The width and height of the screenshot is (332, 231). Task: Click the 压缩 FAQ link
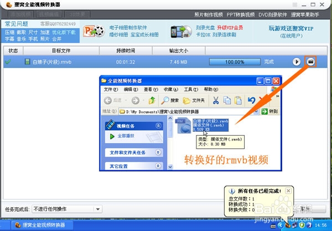point(9,33)
